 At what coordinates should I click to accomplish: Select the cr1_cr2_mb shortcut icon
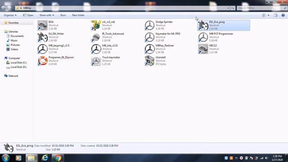96,25
